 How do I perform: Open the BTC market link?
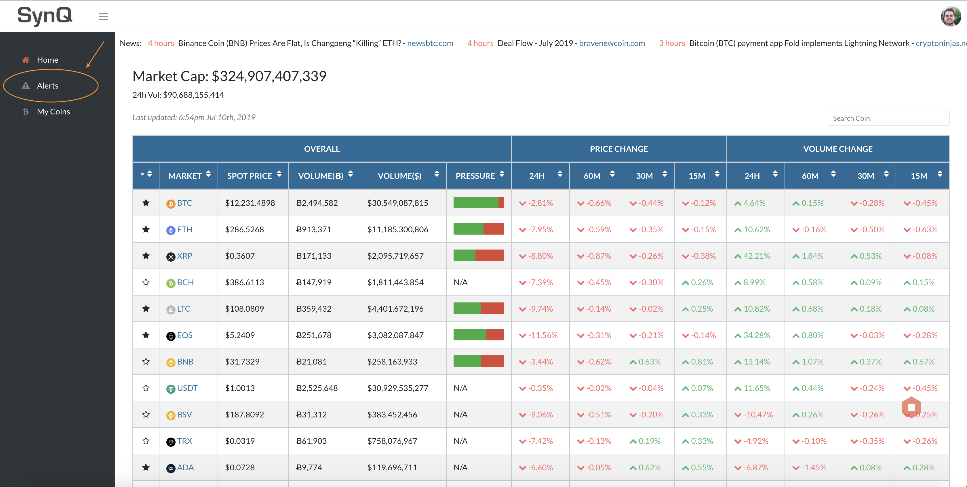click(185, 203)
